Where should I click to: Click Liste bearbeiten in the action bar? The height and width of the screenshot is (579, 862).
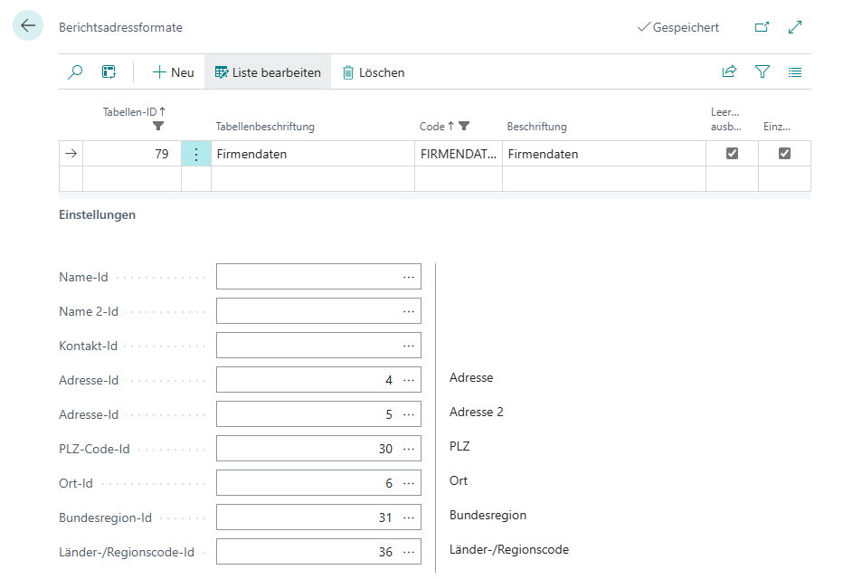coord(268,72)
